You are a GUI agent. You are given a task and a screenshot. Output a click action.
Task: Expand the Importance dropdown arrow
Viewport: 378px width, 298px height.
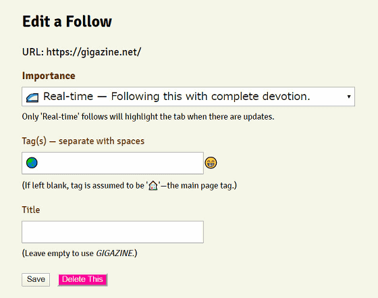pos(348,97)
